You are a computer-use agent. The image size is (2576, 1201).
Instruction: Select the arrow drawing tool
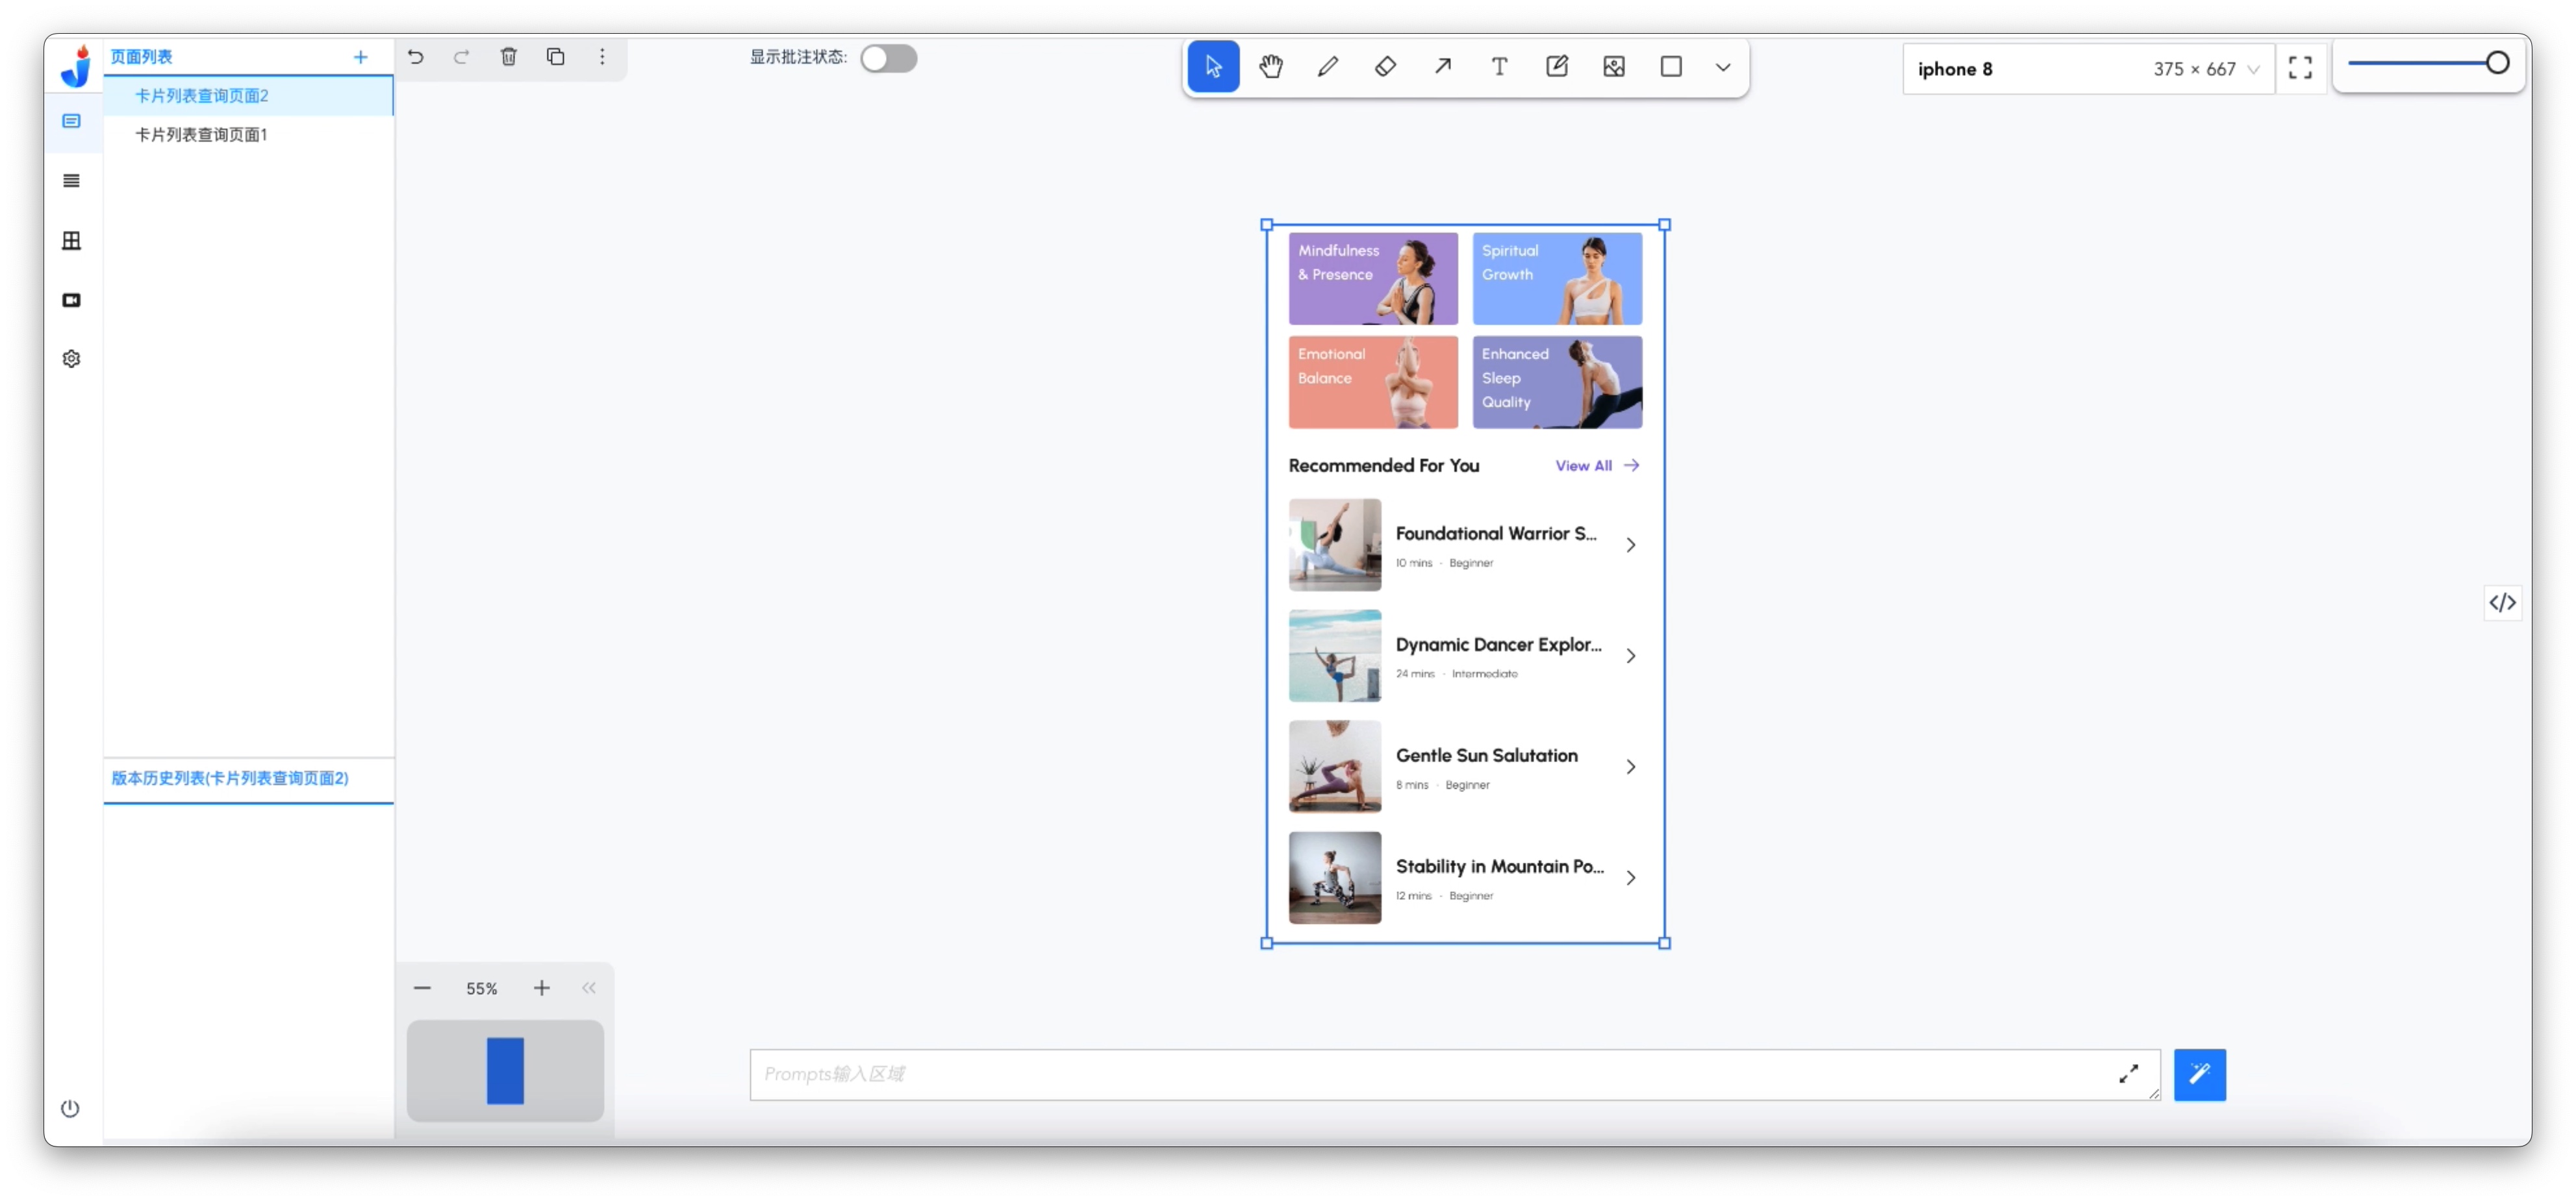[x=1442, y=67]
